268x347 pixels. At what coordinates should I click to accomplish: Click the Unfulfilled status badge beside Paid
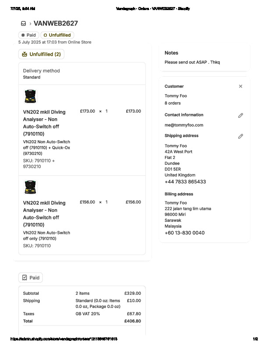(x=57, y=35)
